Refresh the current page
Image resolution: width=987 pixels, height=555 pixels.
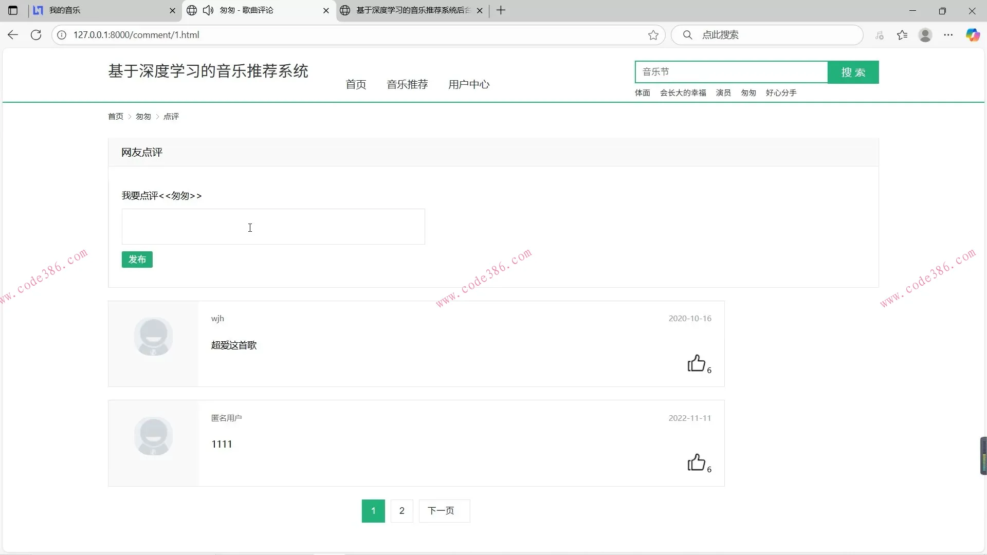pyautogui.click(x=36, y=34)
